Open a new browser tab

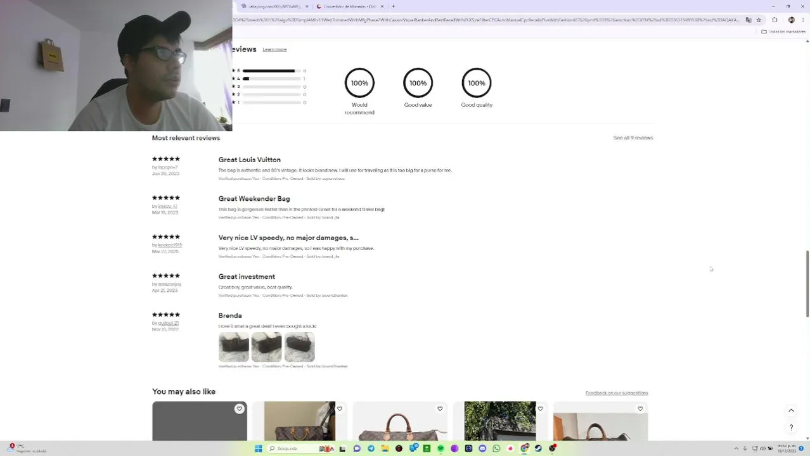tap(394, 6)
